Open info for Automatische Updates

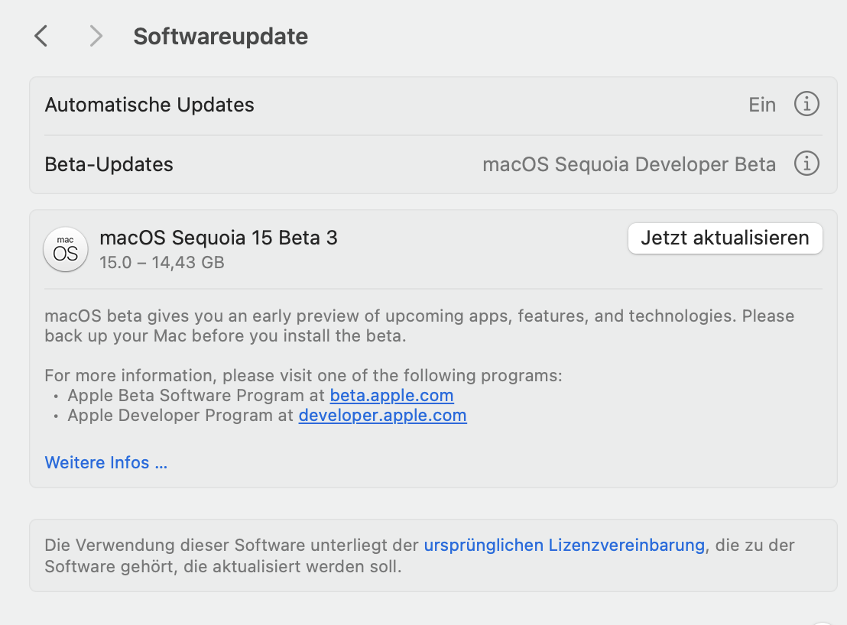[x=806, y=104]
